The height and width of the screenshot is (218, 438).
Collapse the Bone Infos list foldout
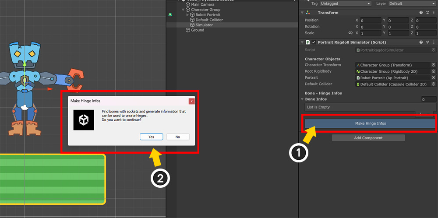pyautogui.click(x=302, y=99)
